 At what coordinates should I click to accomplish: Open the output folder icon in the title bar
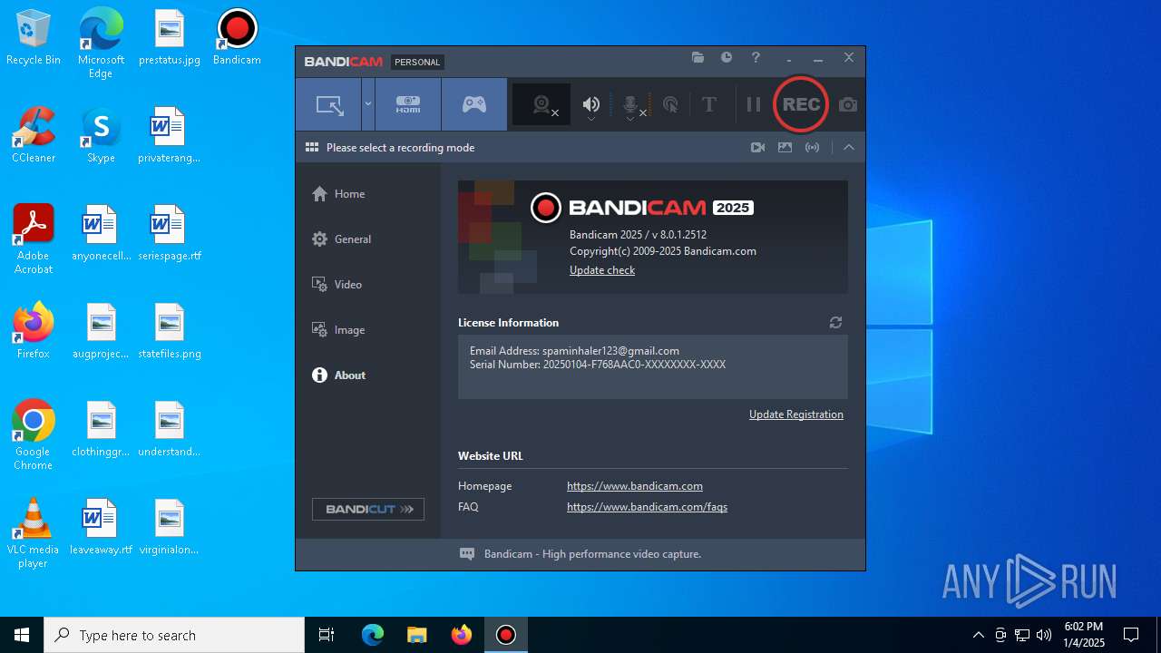coord(698,57)
